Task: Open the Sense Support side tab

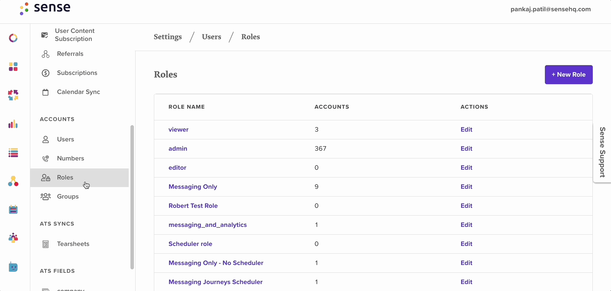Action: pyautogui.click(x=602, y=152)
